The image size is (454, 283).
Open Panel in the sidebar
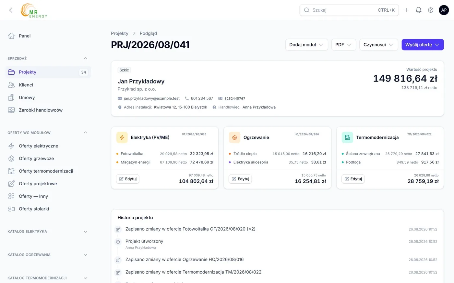point(48,36)
